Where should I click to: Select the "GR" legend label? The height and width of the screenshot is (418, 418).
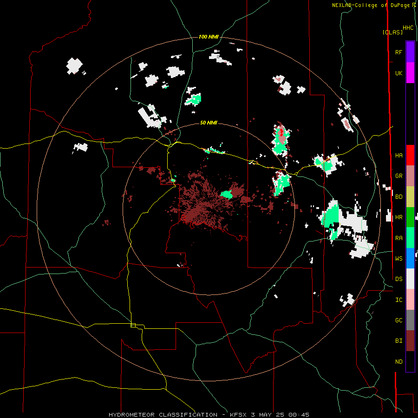(x=398, y=176)
